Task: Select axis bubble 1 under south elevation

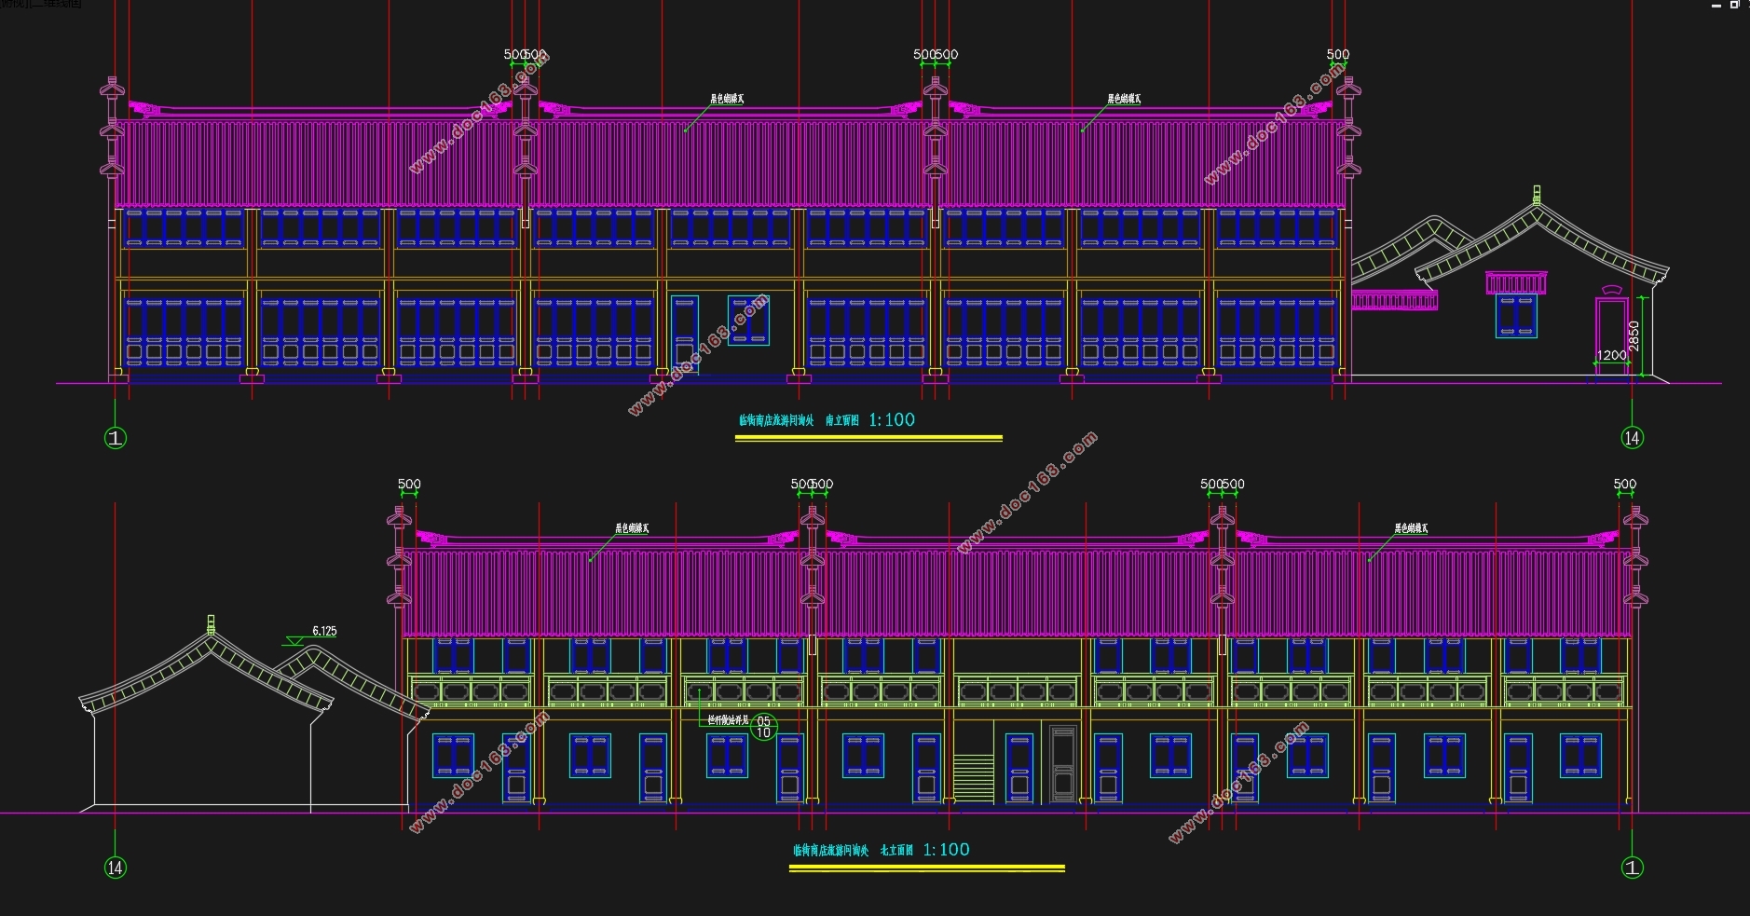Action: pyautogui.click(x=115, y=438)
